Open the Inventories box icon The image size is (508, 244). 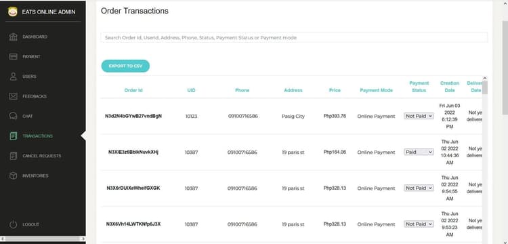tap(14, 176)
